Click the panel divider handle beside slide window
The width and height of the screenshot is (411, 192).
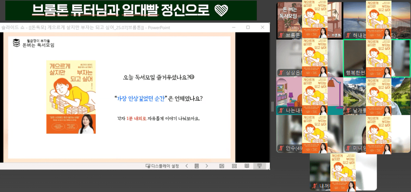(273, 106)
